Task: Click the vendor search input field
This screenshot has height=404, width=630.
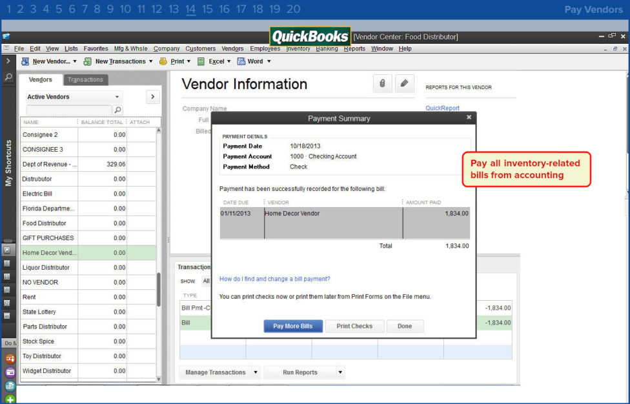Action: [x=68, y=110]
